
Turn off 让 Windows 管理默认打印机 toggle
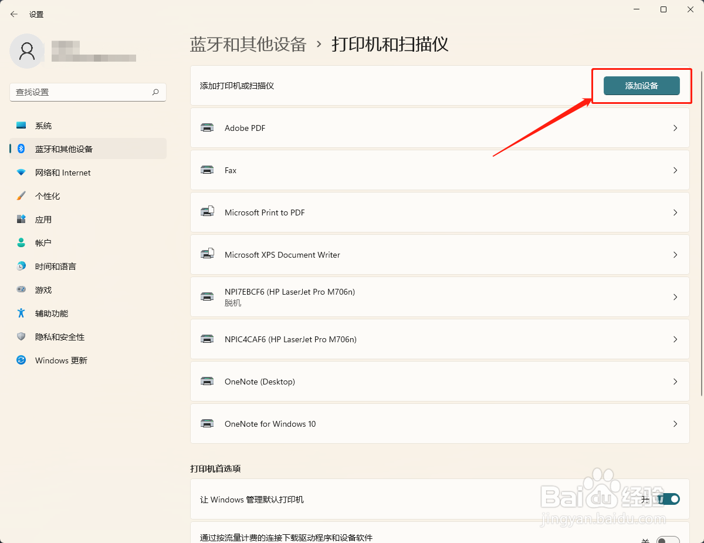668,500
